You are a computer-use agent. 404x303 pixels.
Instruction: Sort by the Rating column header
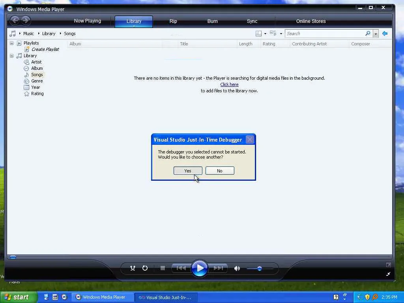click(275, 44)
